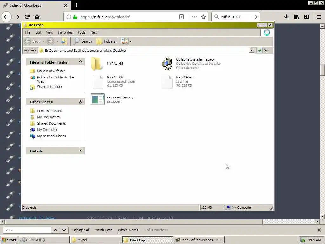Toggle Match Case in find bar
Image resolution: width=325 pixels, height=244 pixels.
pyautogui.click(x=103, y=230)
